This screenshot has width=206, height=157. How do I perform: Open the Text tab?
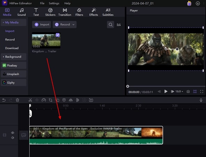pyautogui.click(x=36, y=12)
